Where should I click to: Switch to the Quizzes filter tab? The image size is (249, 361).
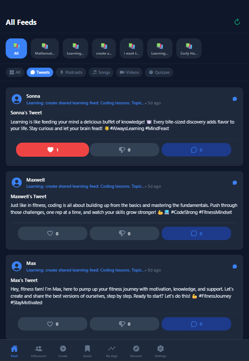click(159, 72)
